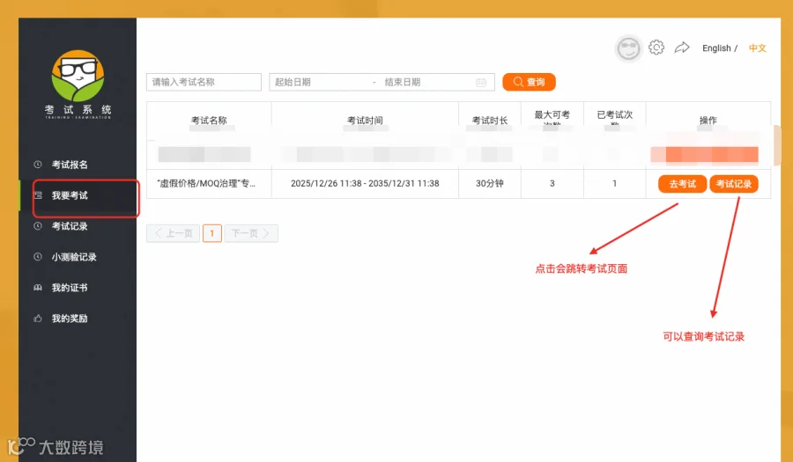Go to the 下一页 next page
The image size is (793, 462).
(x=251, y=233)
